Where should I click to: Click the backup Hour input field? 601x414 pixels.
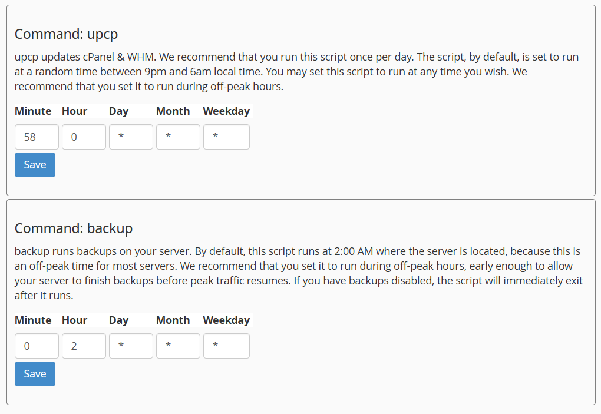[x=84, y=346]
